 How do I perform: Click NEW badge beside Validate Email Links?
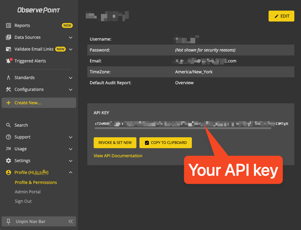(x=60, y=49)
